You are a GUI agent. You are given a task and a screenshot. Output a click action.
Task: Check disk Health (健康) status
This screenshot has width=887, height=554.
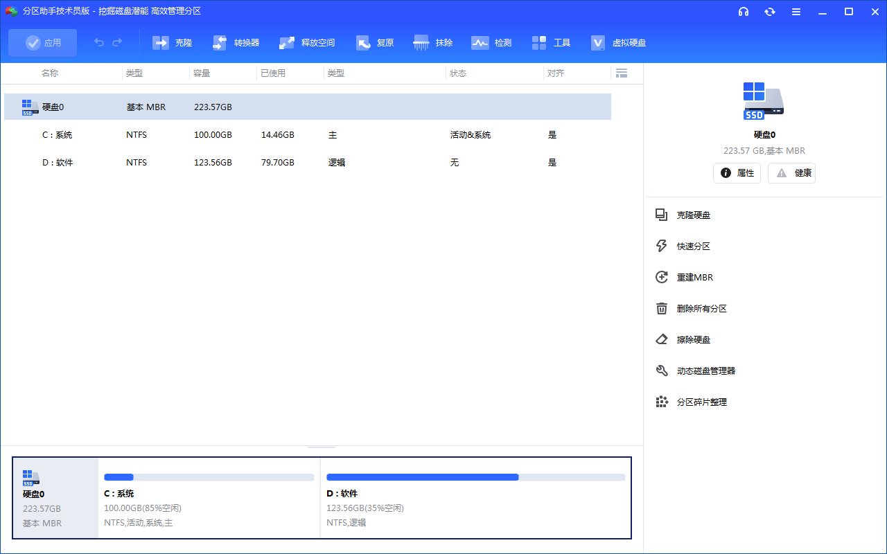[791, 172]
